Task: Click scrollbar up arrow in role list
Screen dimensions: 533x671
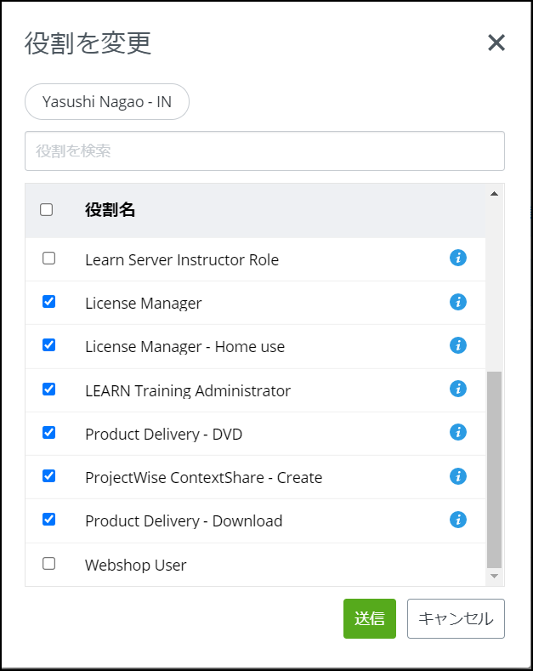Action: [x=494, y=193]
